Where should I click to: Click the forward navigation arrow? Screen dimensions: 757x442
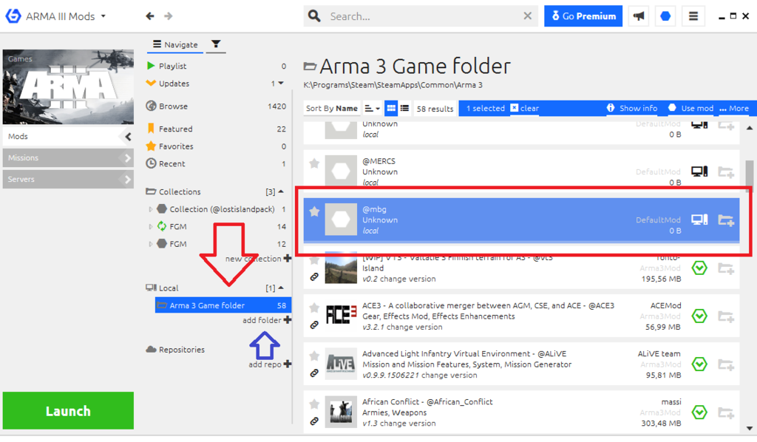[168, 16]
